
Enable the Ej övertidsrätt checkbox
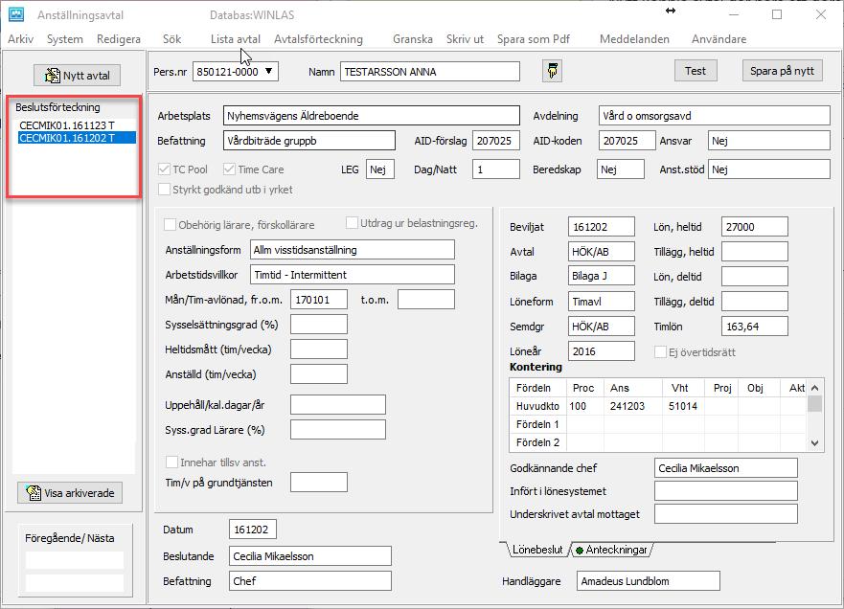coord(660,352)
